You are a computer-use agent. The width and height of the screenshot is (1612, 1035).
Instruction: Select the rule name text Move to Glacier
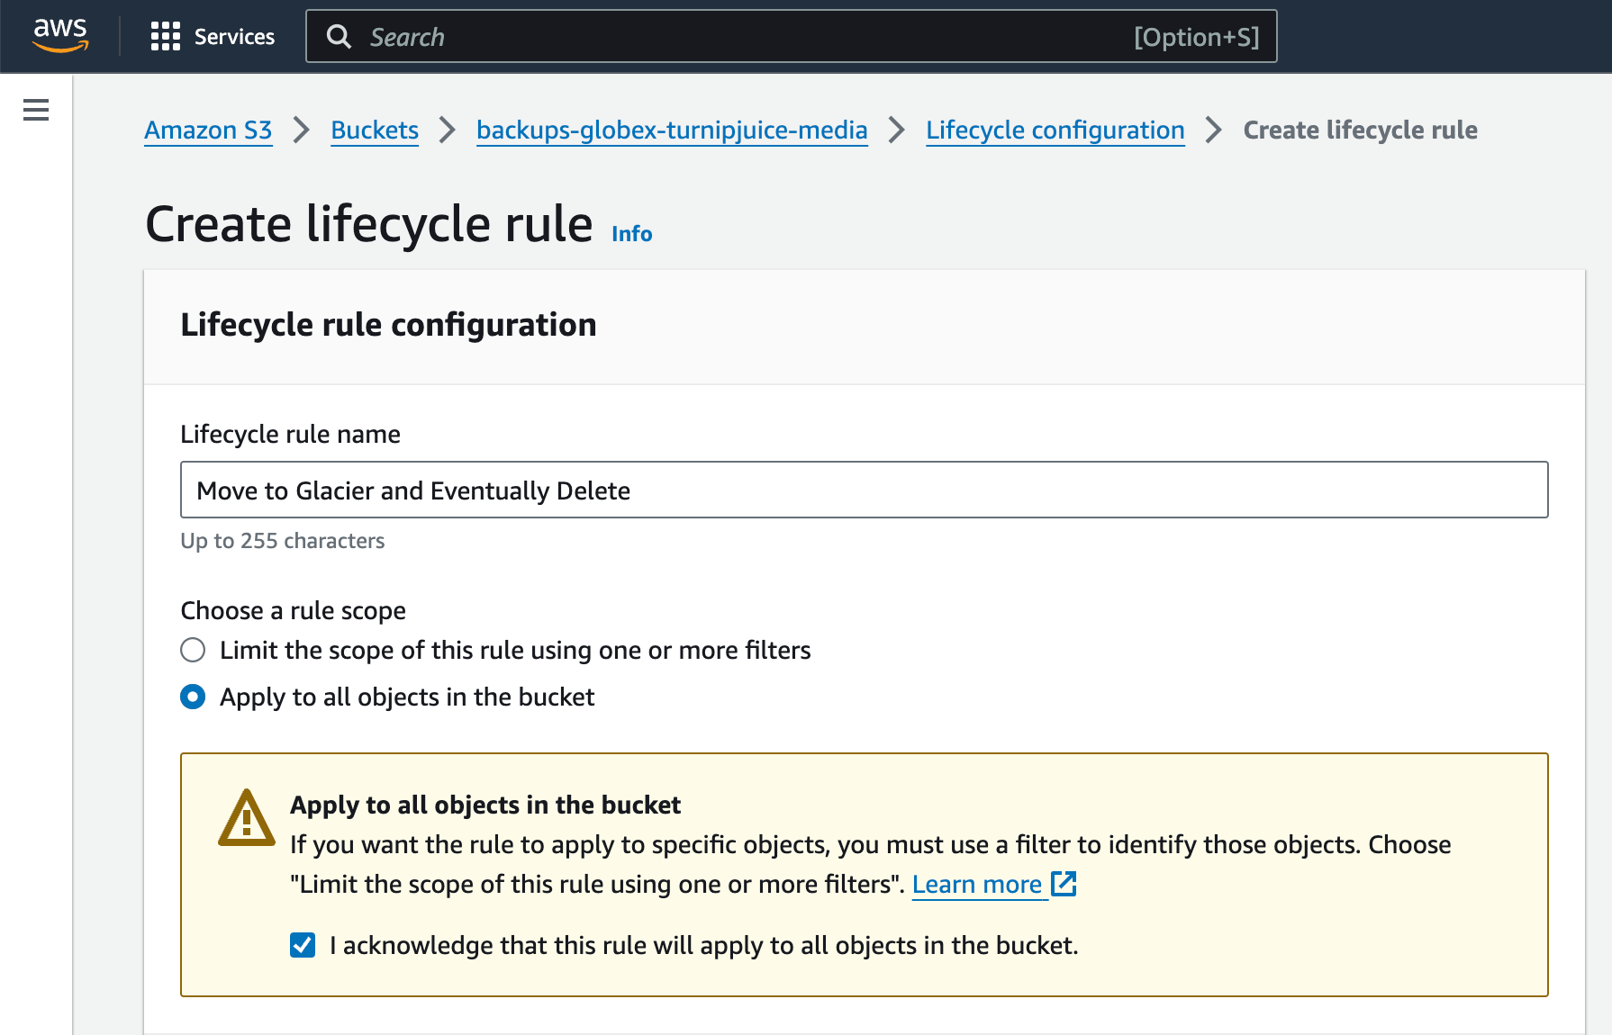coord(412,490)
